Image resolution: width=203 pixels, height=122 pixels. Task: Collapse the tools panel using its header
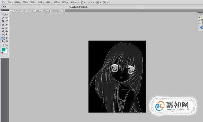point(5,10)
